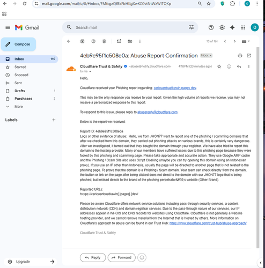Click the Upgrade storage arrow

pos(52,262)
